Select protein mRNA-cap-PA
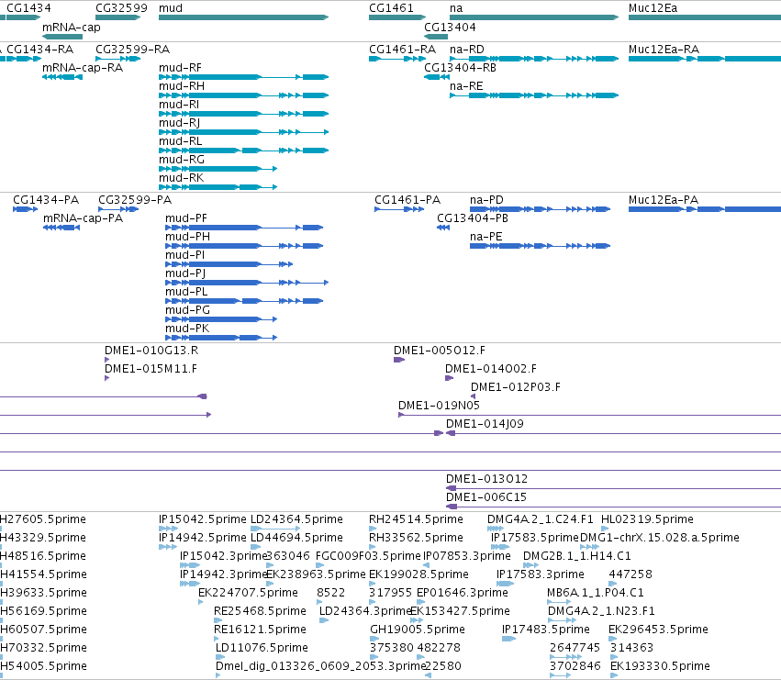Image resolution: width=781 pixels, height=680 pixels. tap(61, 228)
